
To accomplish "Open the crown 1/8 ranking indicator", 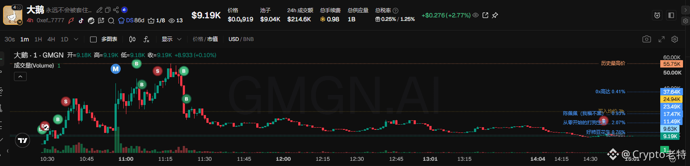I will pos(157,20).
